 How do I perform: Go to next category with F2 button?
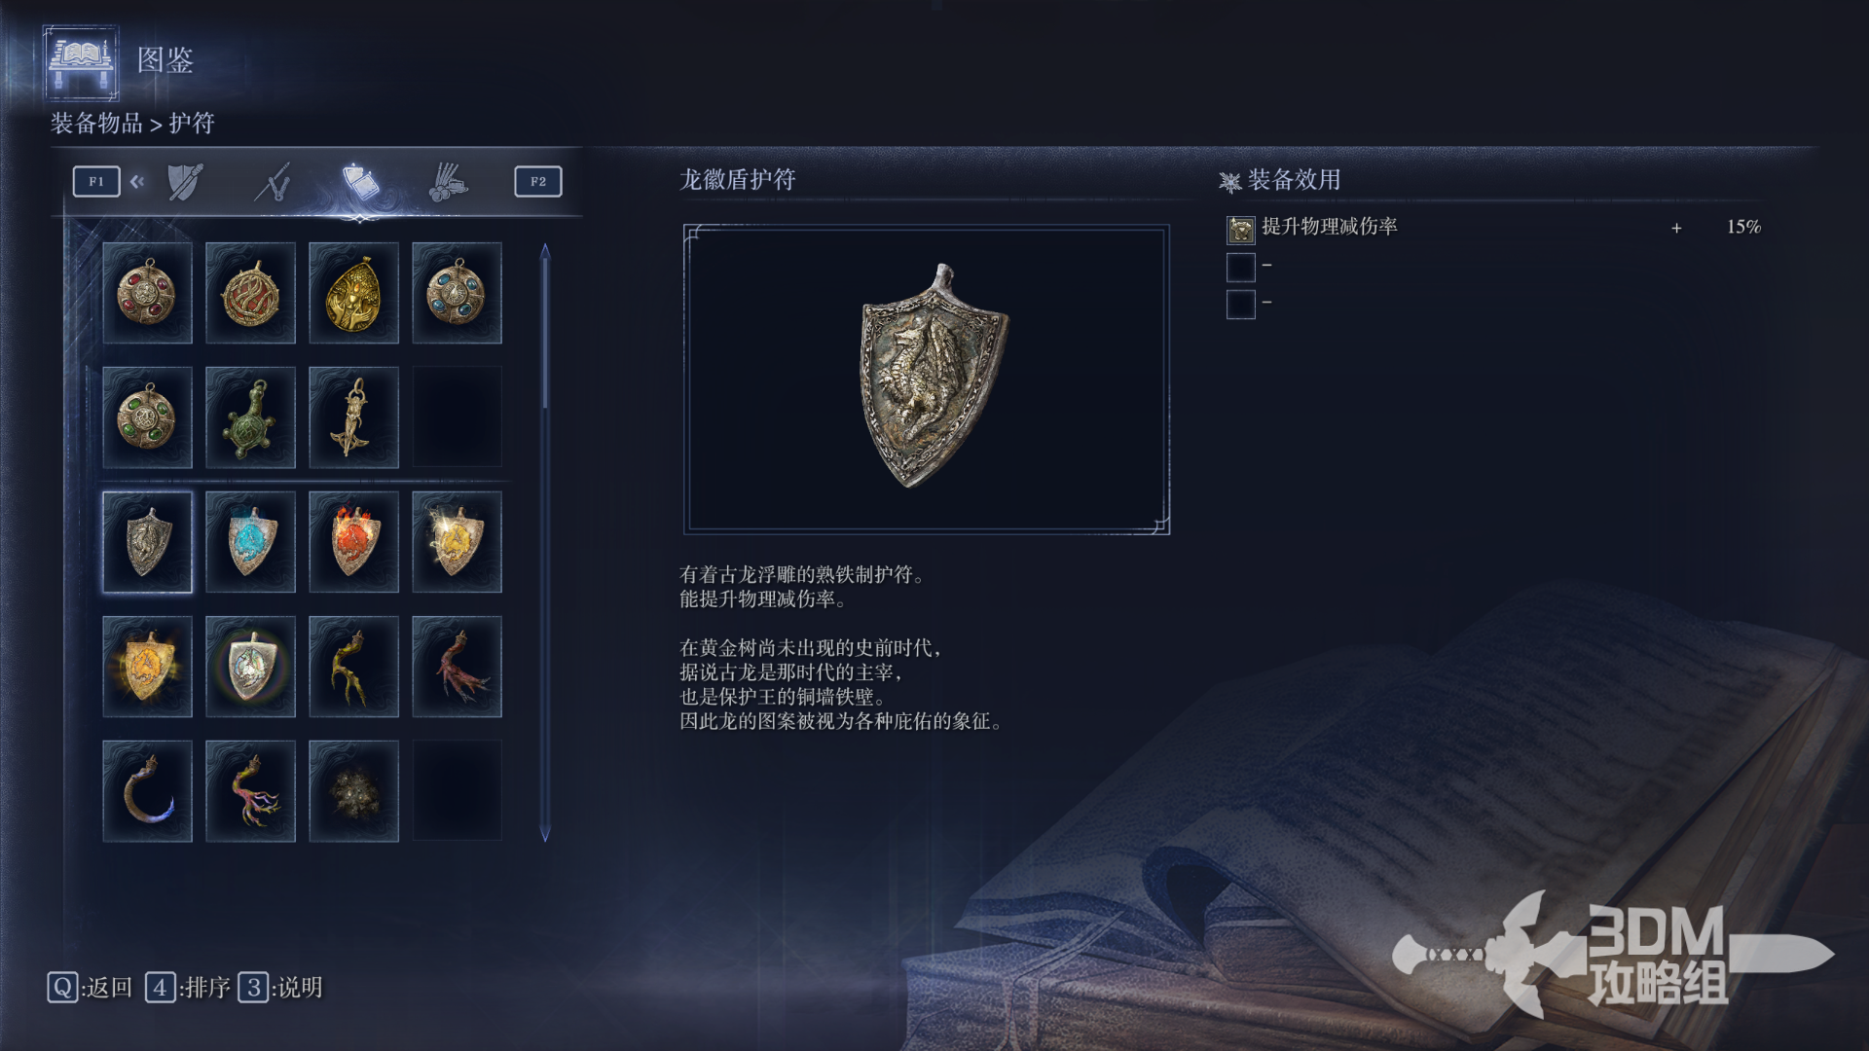point(538,181)
